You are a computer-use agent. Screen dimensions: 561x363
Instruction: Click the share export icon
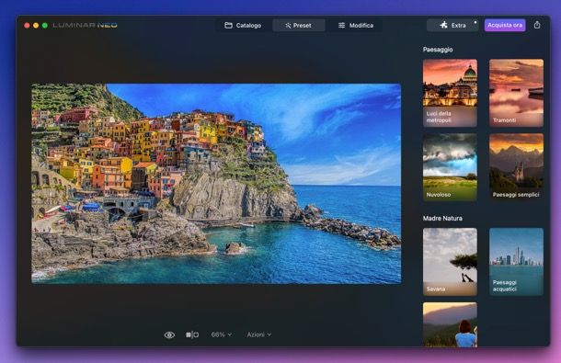pos(537,25)
